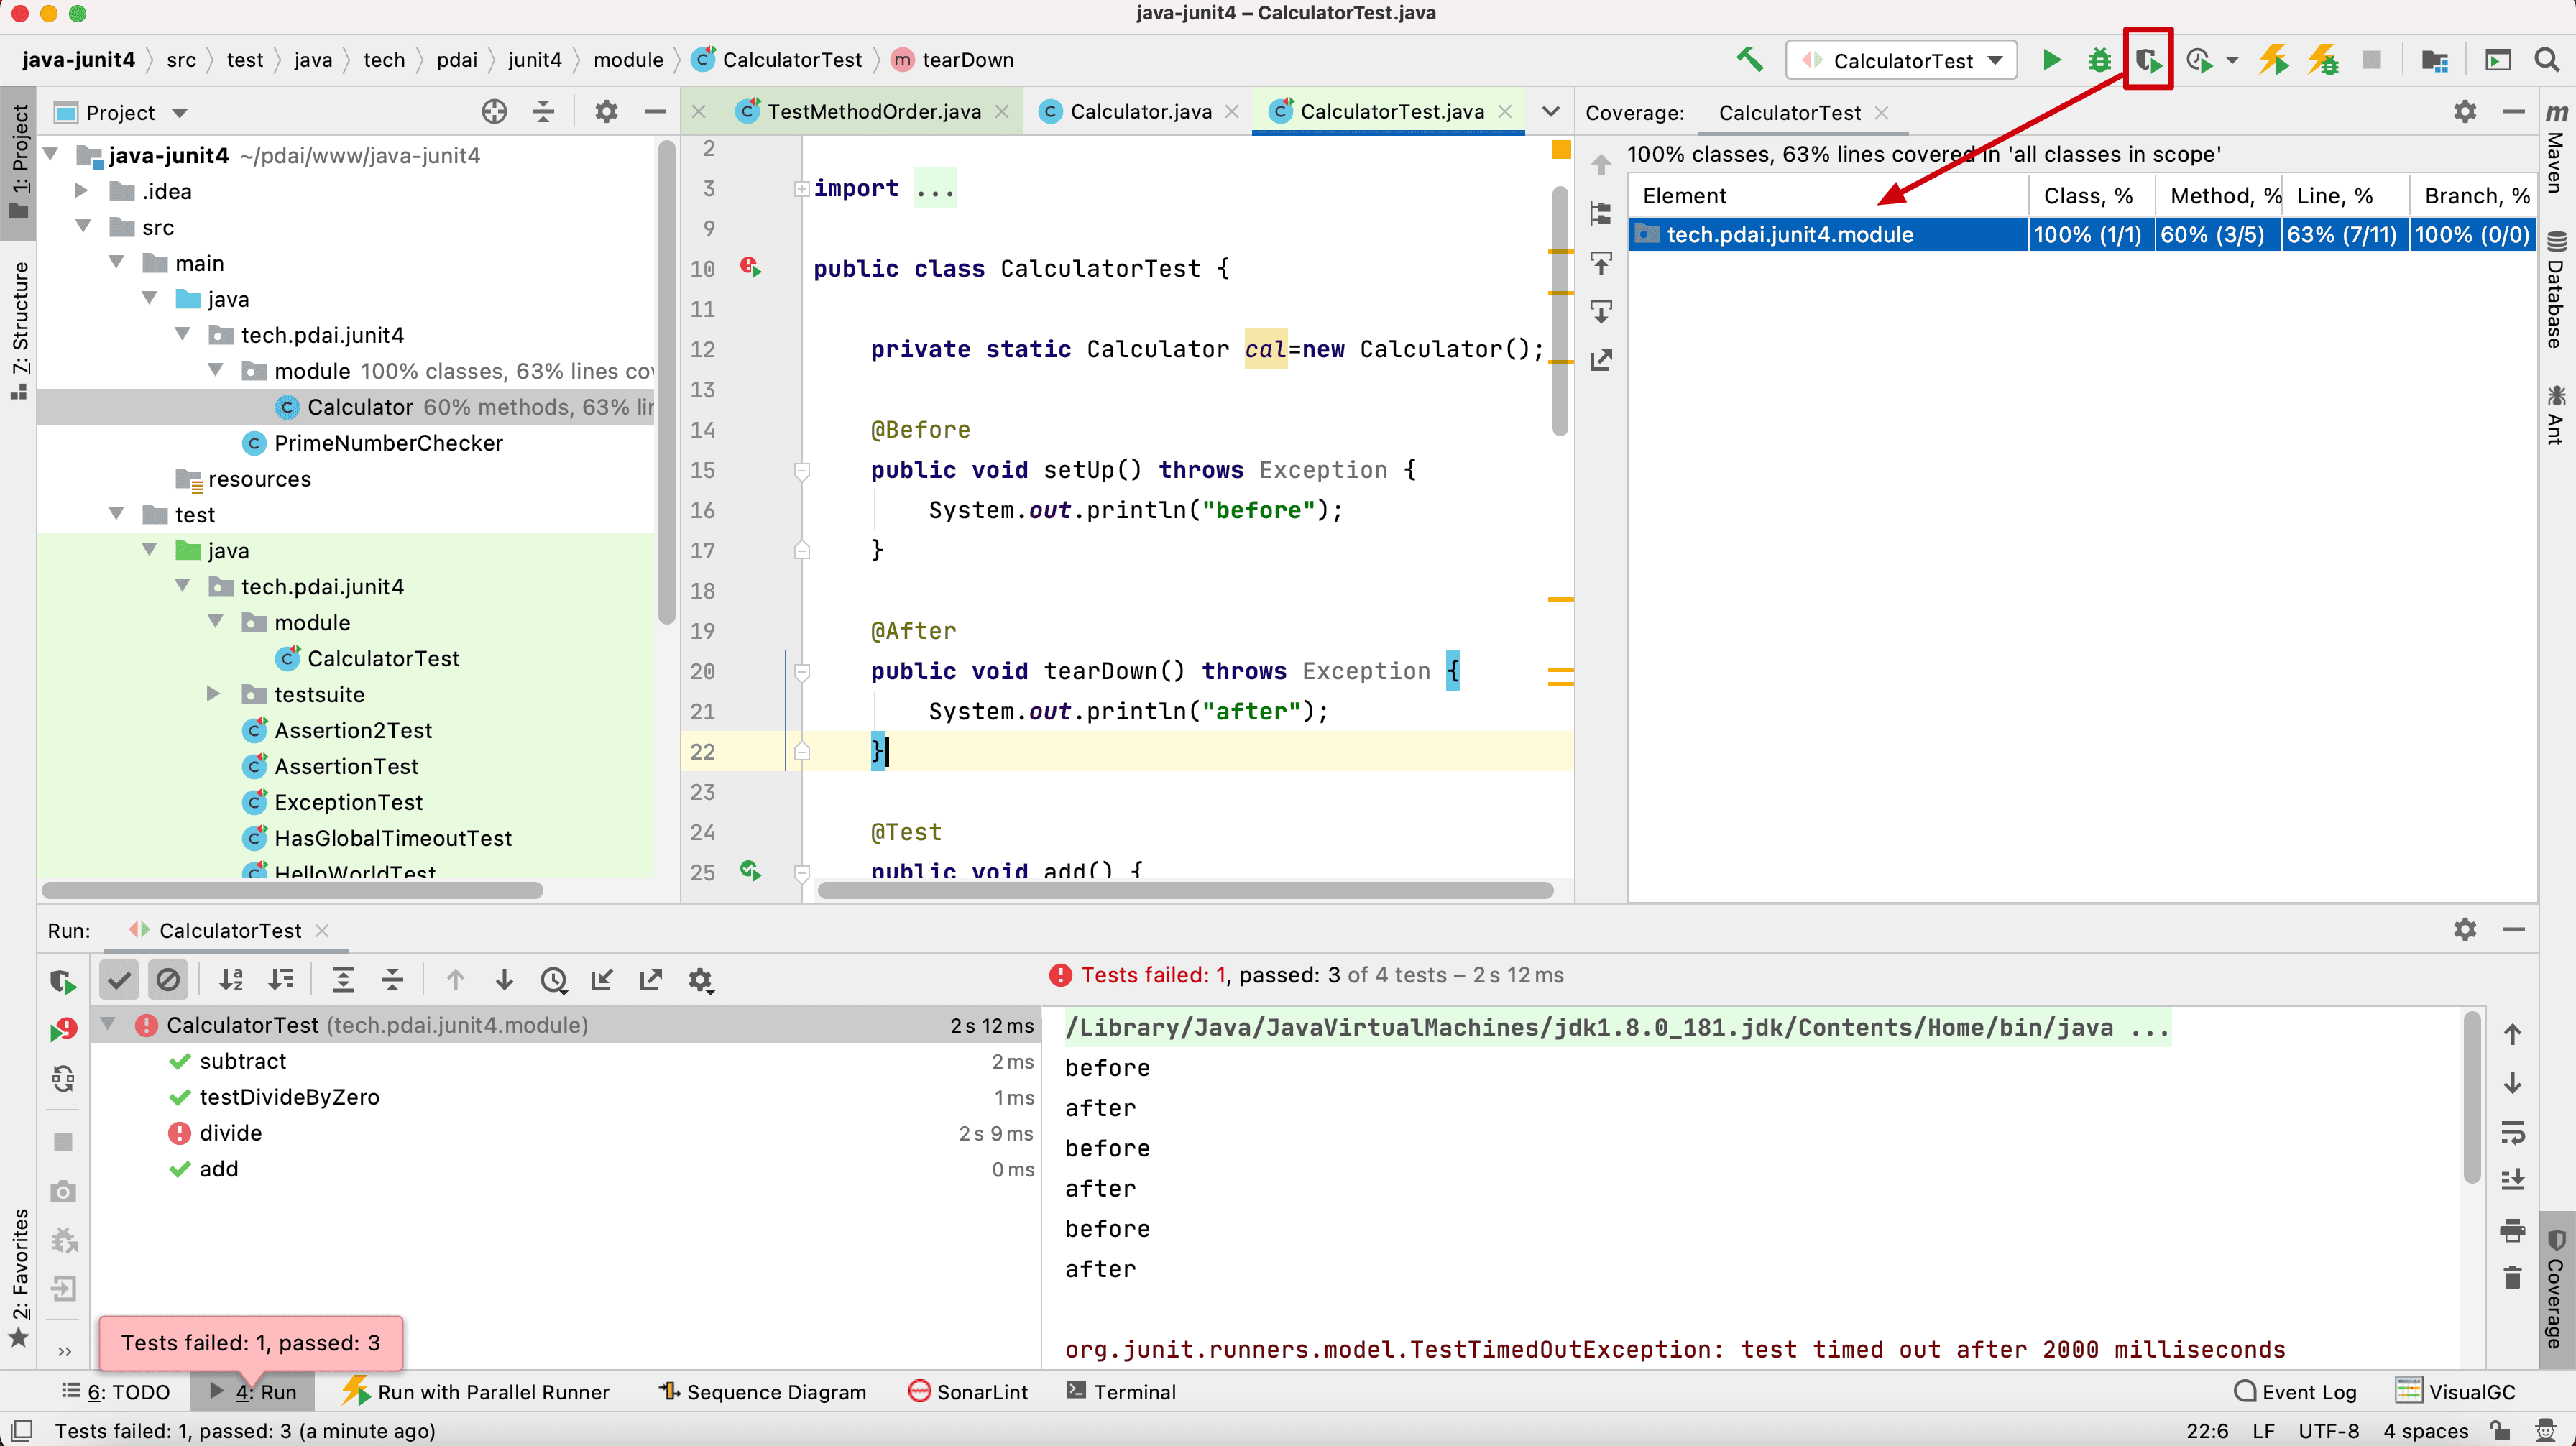
Task: Collapse the src folder in project tree
Action: pos(84,227)
